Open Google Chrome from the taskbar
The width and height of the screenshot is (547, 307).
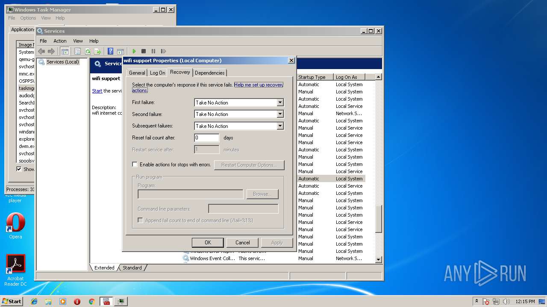coord(91,301)
